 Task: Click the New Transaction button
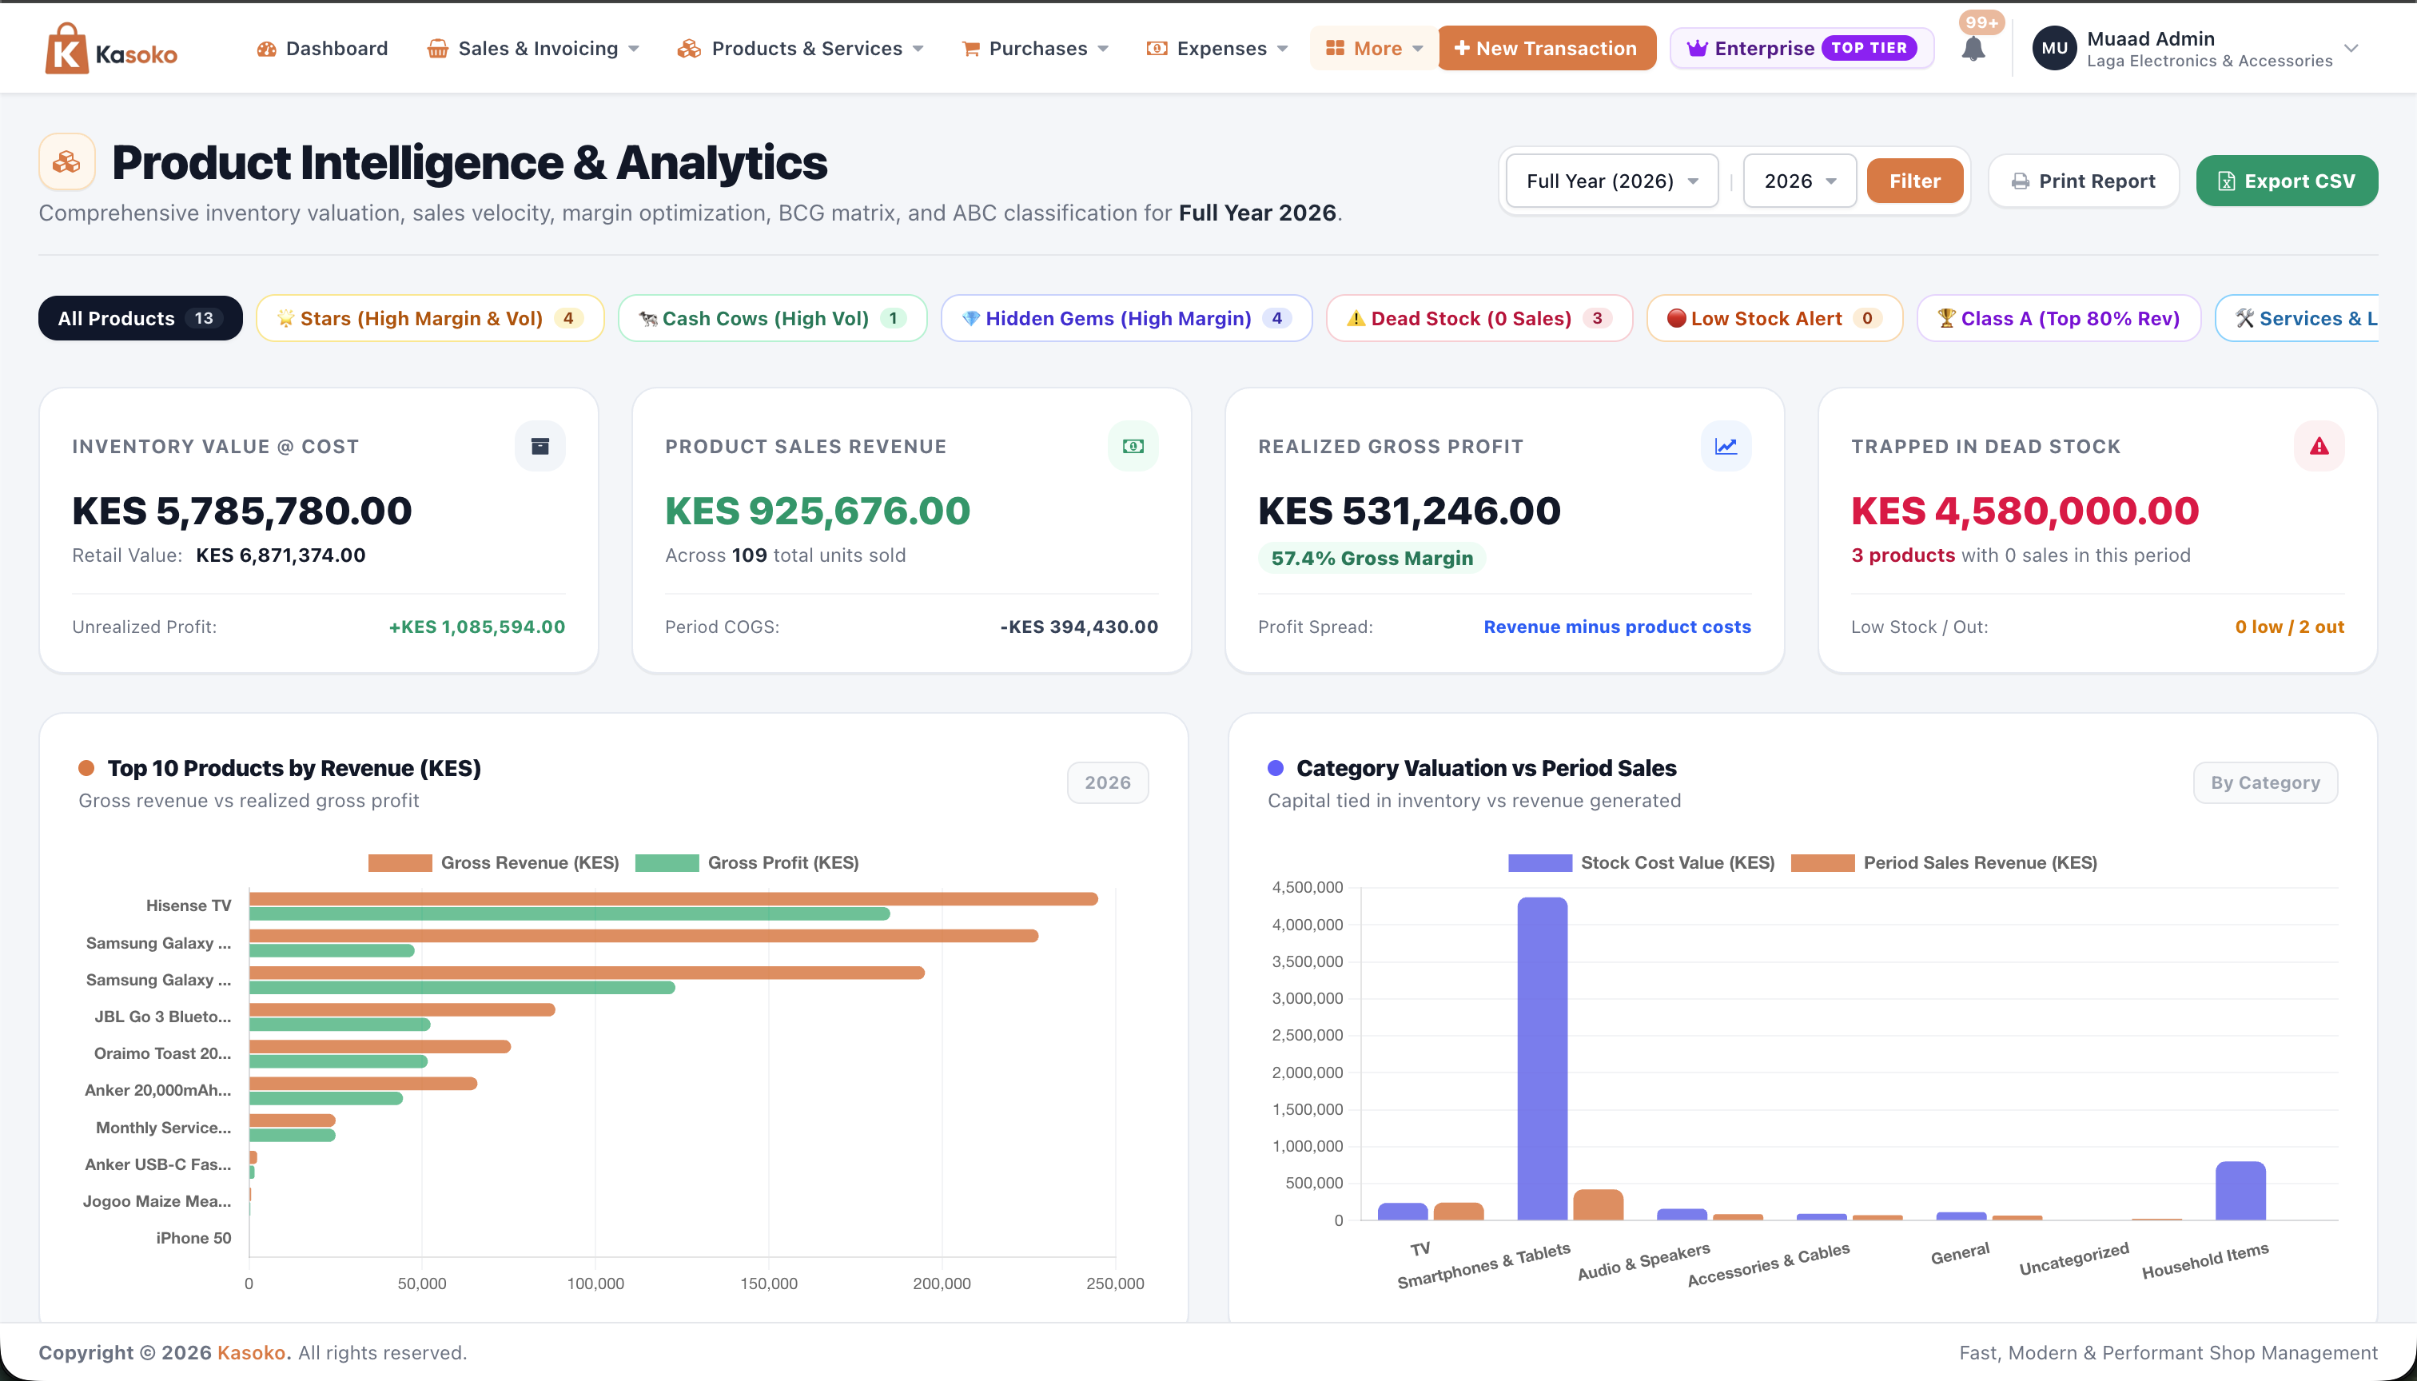point(1547,49)
